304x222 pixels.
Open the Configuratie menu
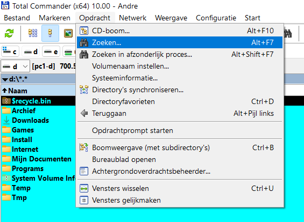point(216,18)
